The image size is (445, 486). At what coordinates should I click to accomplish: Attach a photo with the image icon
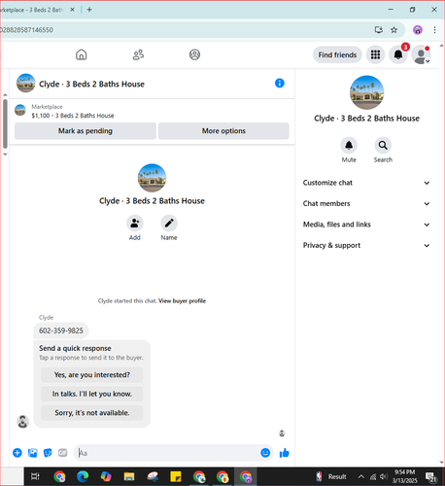[x=33, y=453]
